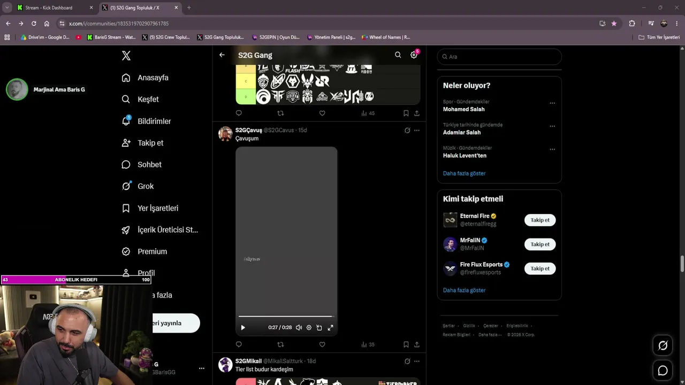The image size is (685, 385).
Task: Reload the page in Chrome
Action: (34, 24)
